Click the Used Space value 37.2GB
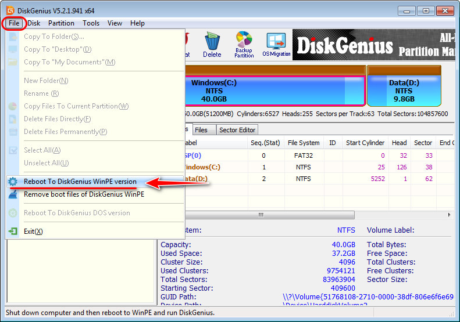Screen dimensions: 460x322 point(343,254)
